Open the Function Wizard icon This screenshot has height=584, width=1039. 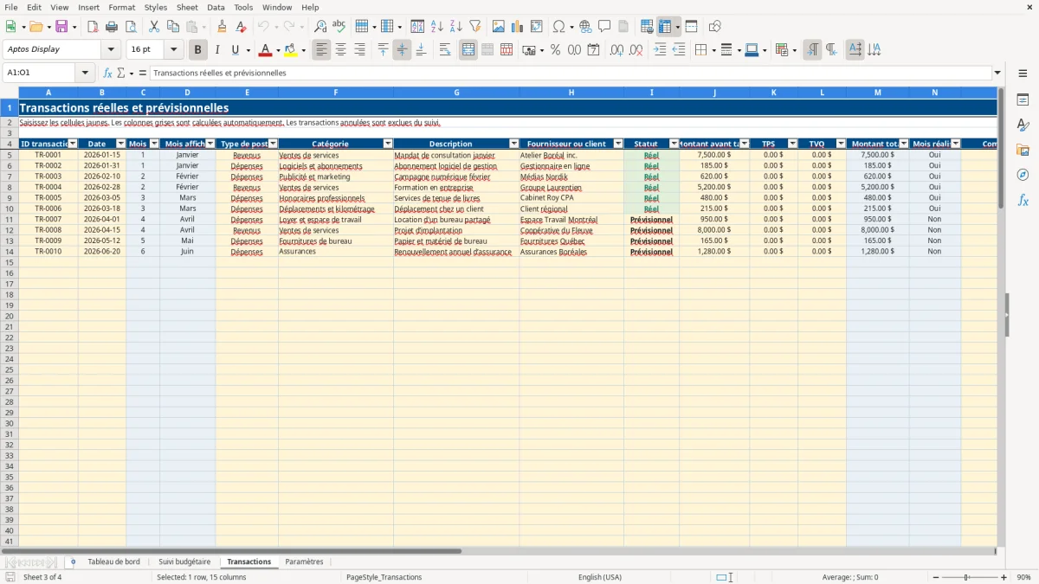tap(108, 73)
